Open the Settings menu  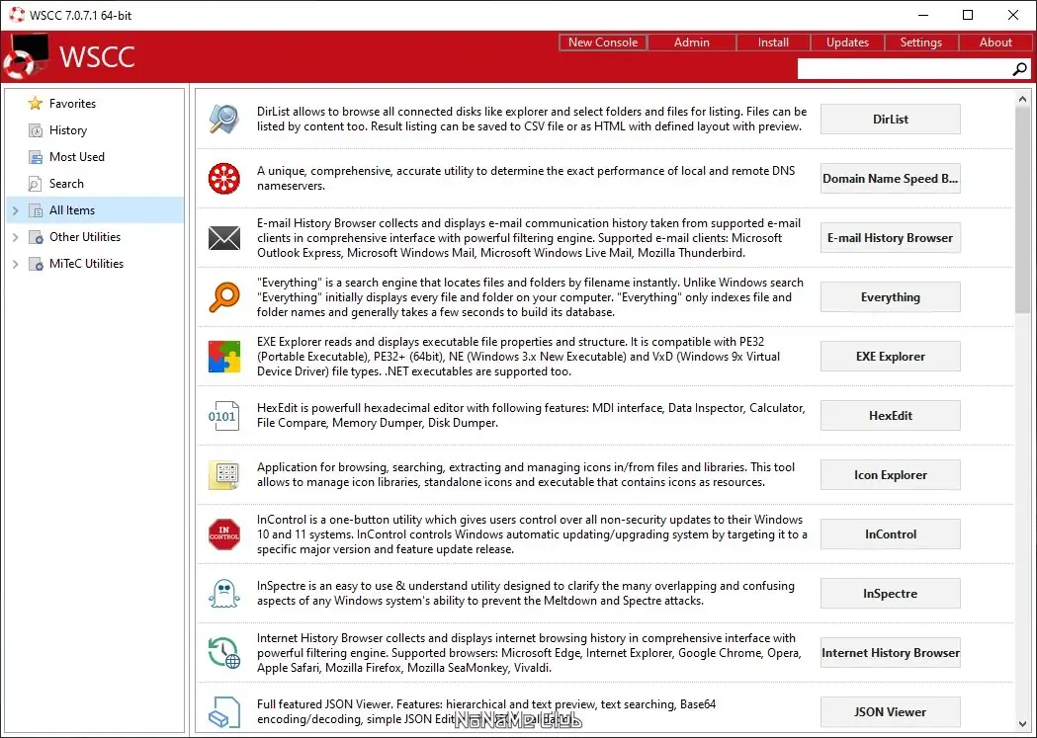[x=920, y=42]
